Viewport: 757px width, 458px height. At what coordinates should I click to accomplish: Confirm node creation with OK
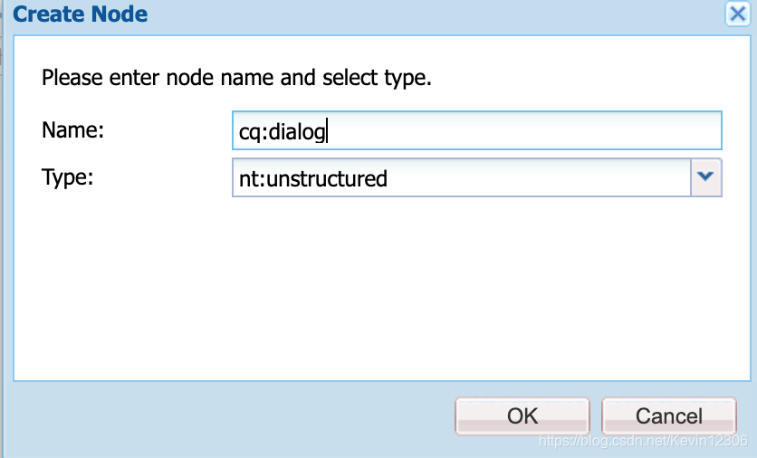(x=522, y=416)
